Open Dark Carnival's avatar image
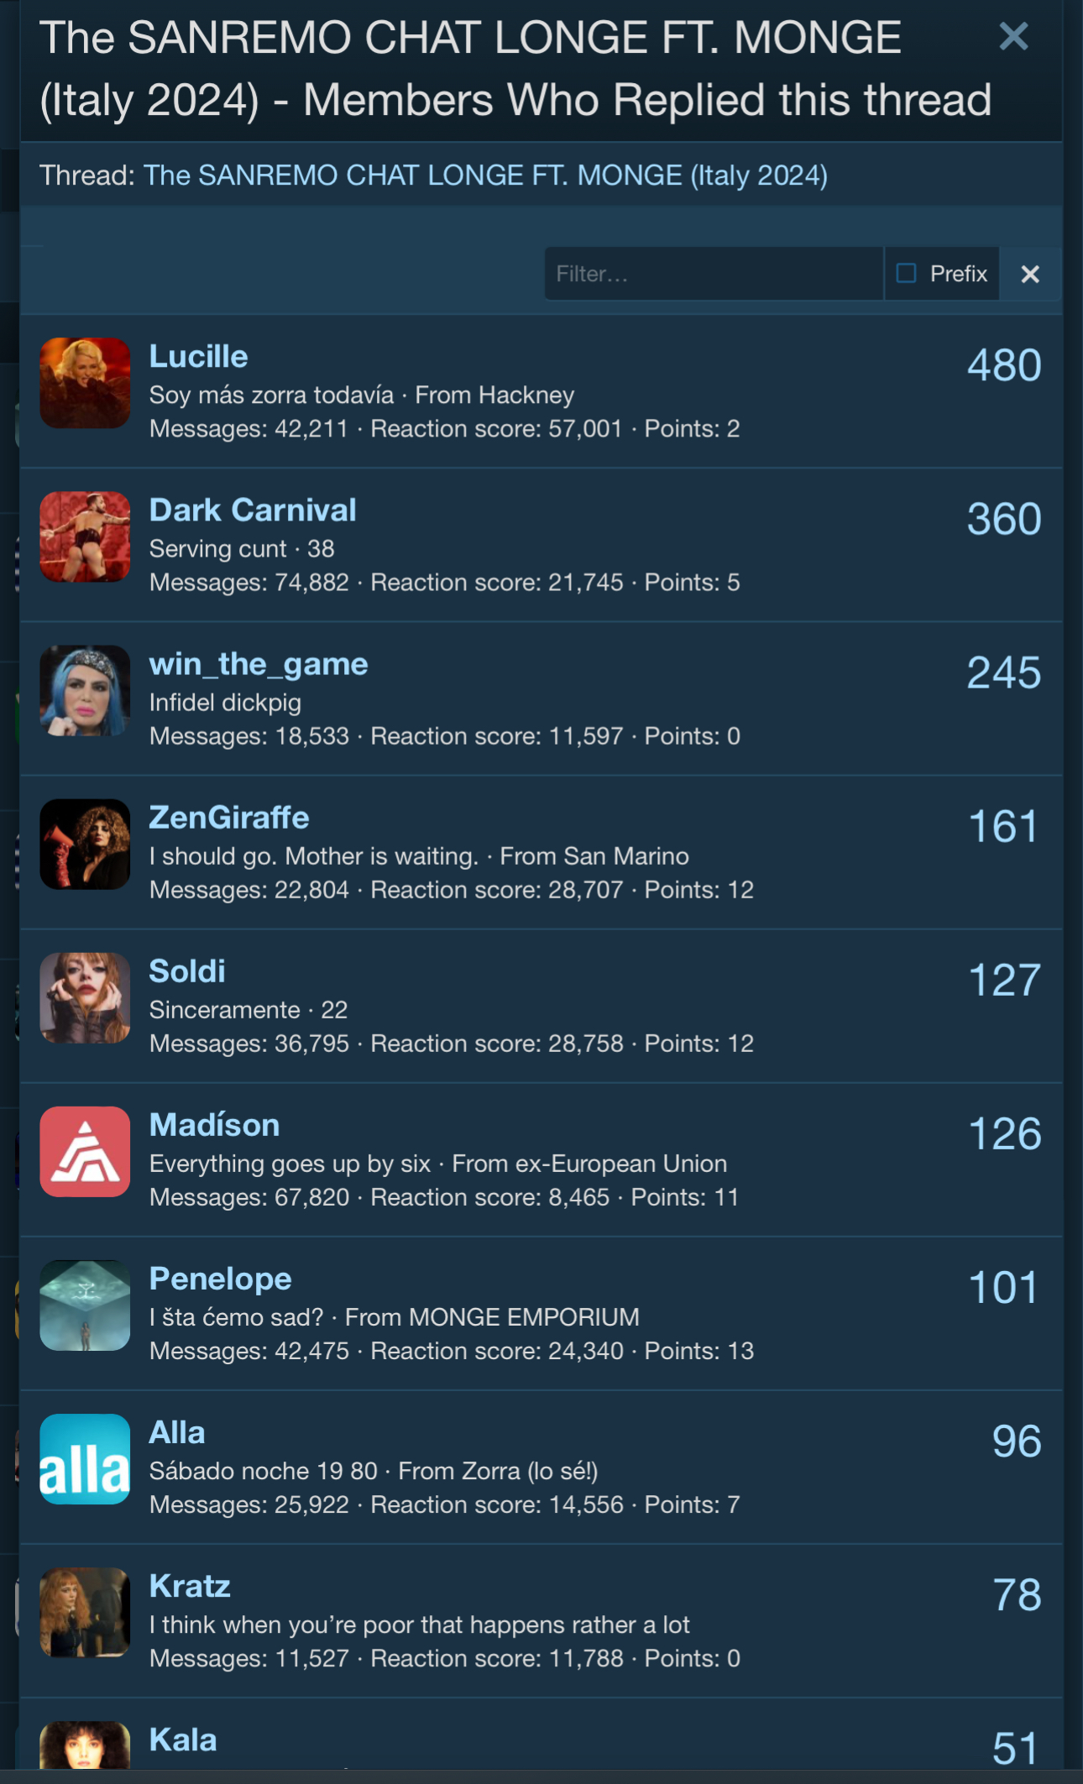1083x1784 pixels. pos(85,536)
